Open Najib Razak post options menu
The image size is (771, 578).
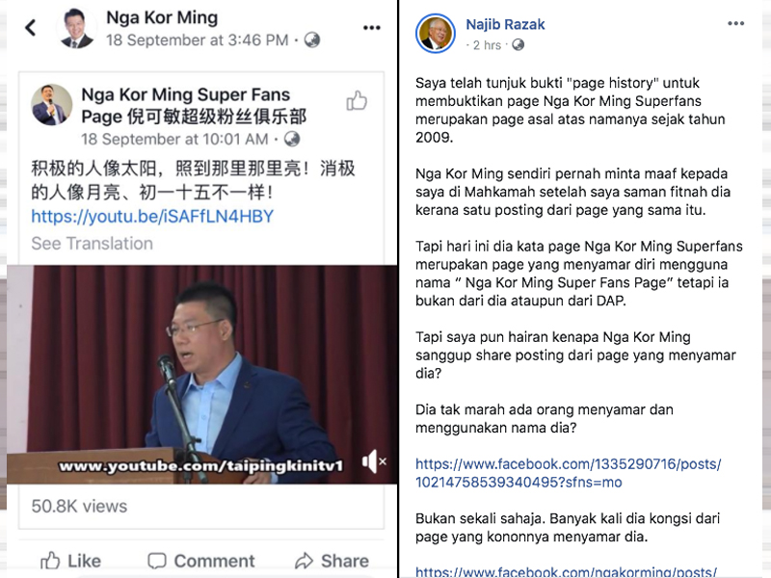click(x=735, y=23)
